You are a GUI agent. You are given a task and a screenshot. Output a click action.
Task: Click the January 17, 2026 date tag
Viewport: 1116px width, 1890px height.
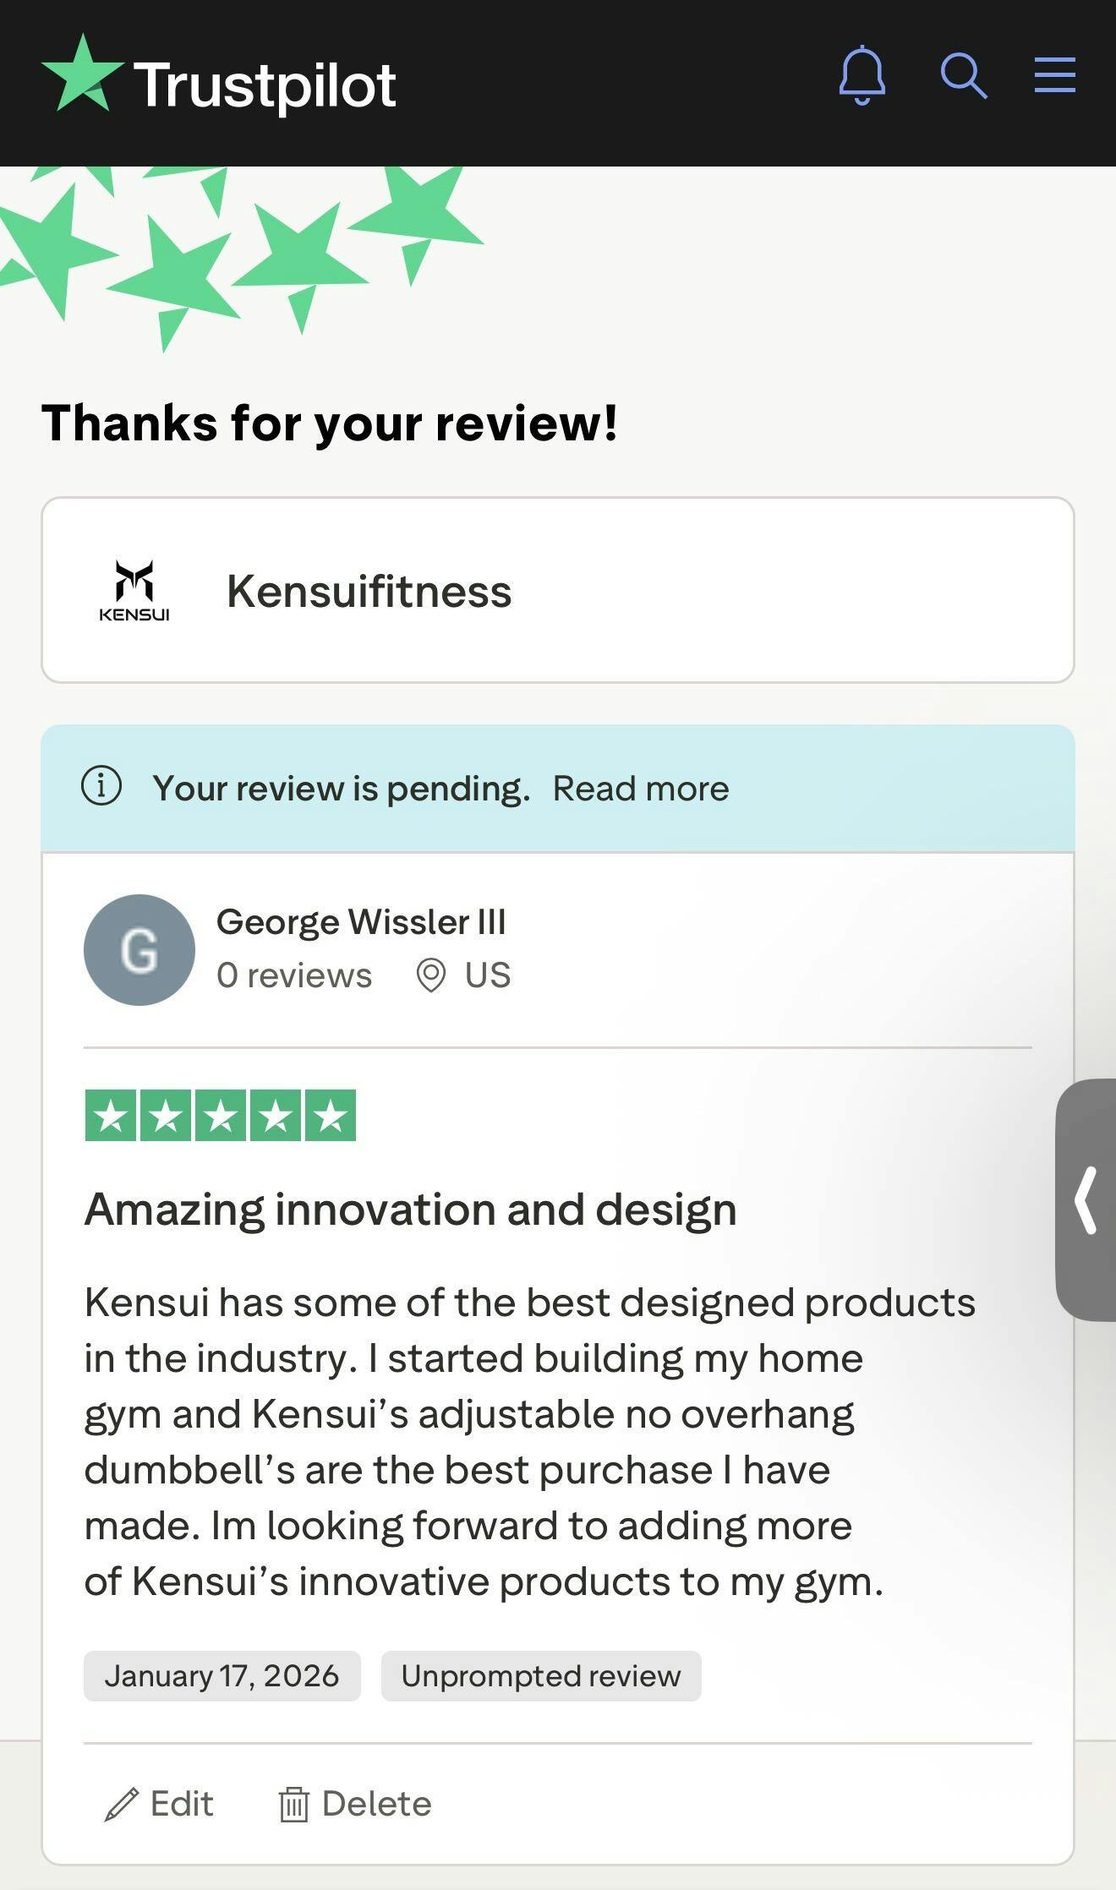click(x=222, y=1675)
